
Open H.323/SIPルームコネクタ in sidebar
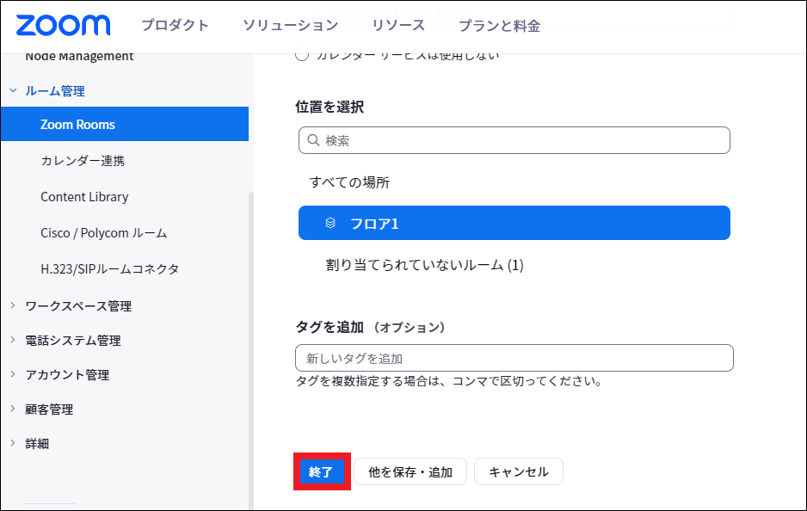(x=109, y=268)
